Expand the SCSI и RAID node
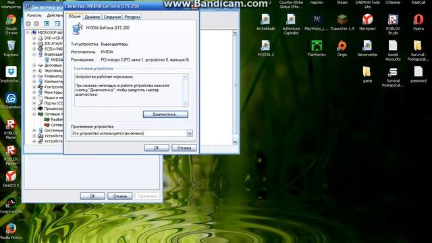This screenshot has width=432, height=243. click(34, 49)
